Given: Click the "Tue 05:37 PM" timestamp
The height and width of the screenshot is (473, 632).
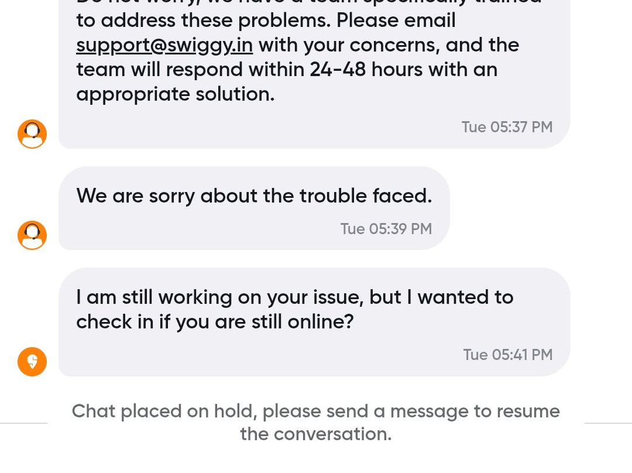Looking at the screenshot, I should [x=507, y=127].
